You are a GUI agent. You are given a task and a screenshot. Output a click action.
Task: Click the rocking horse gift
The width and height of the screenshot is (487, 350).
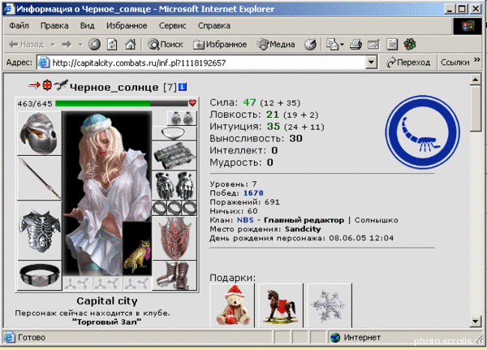(281, 305)
